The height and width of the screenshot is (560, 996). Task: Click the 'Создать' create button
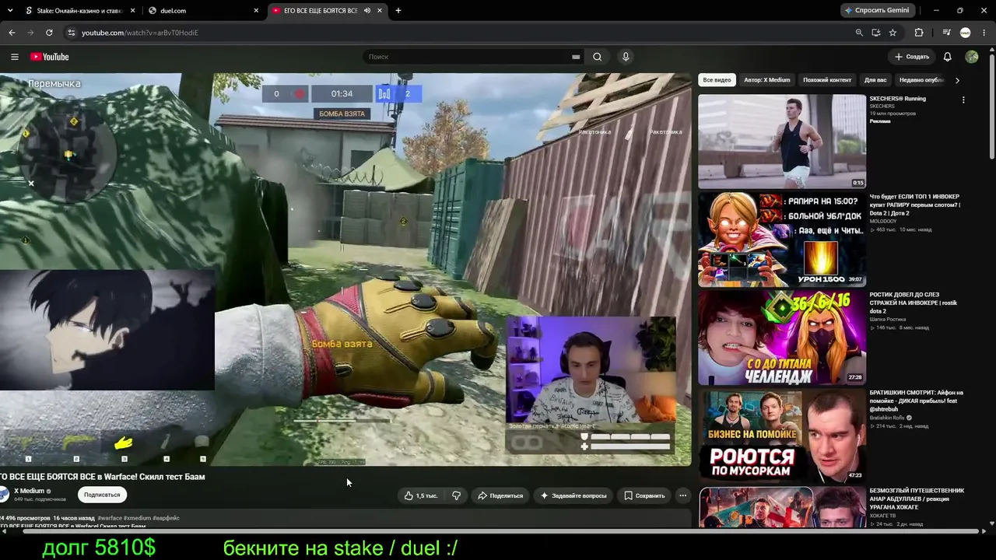912,57
